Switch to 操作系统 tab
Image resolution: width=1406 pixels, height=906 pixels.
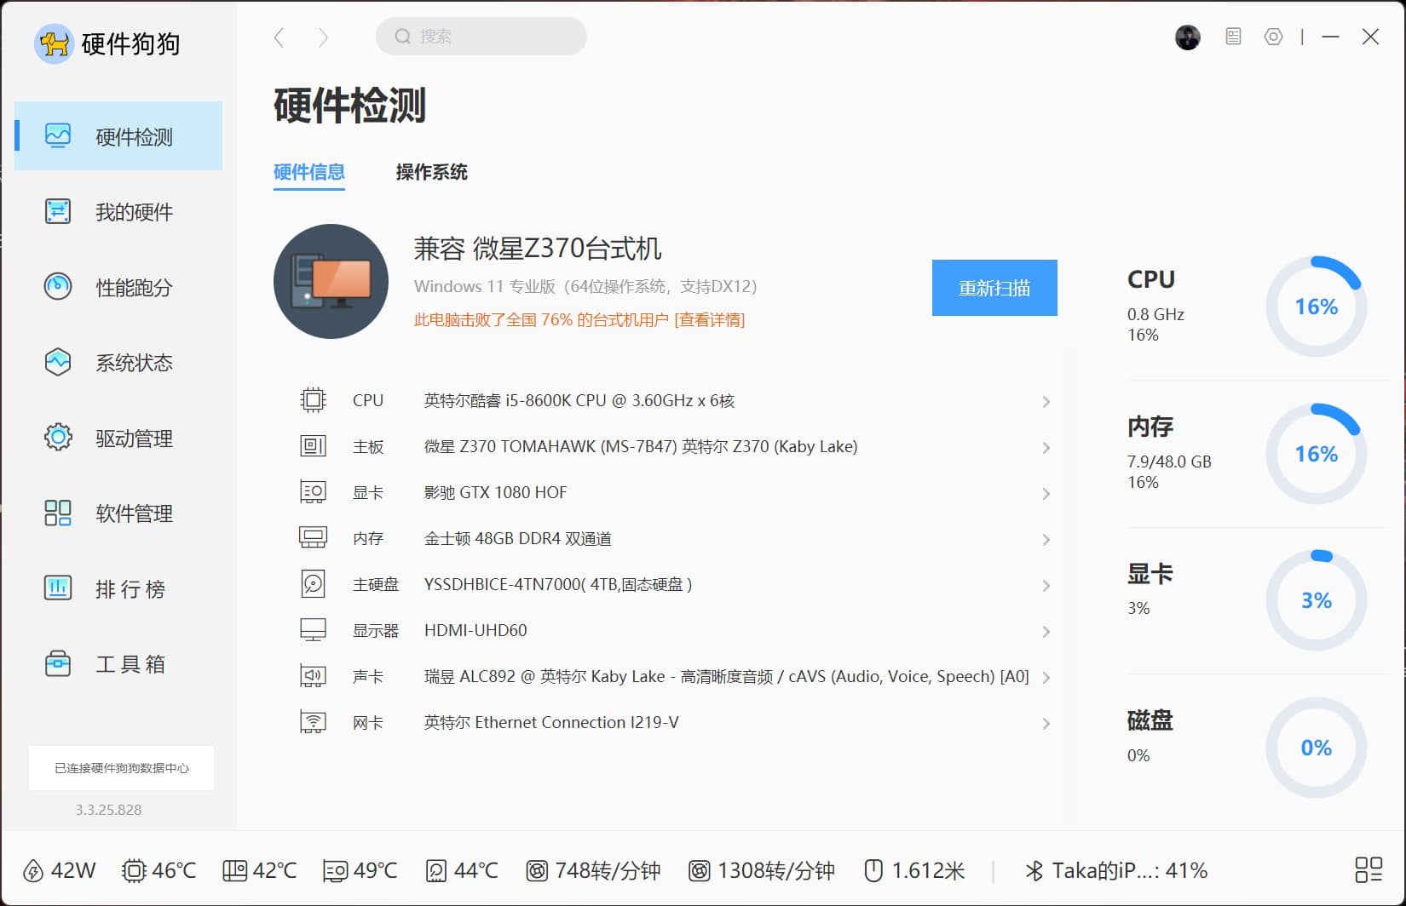[x=431, y=172]
